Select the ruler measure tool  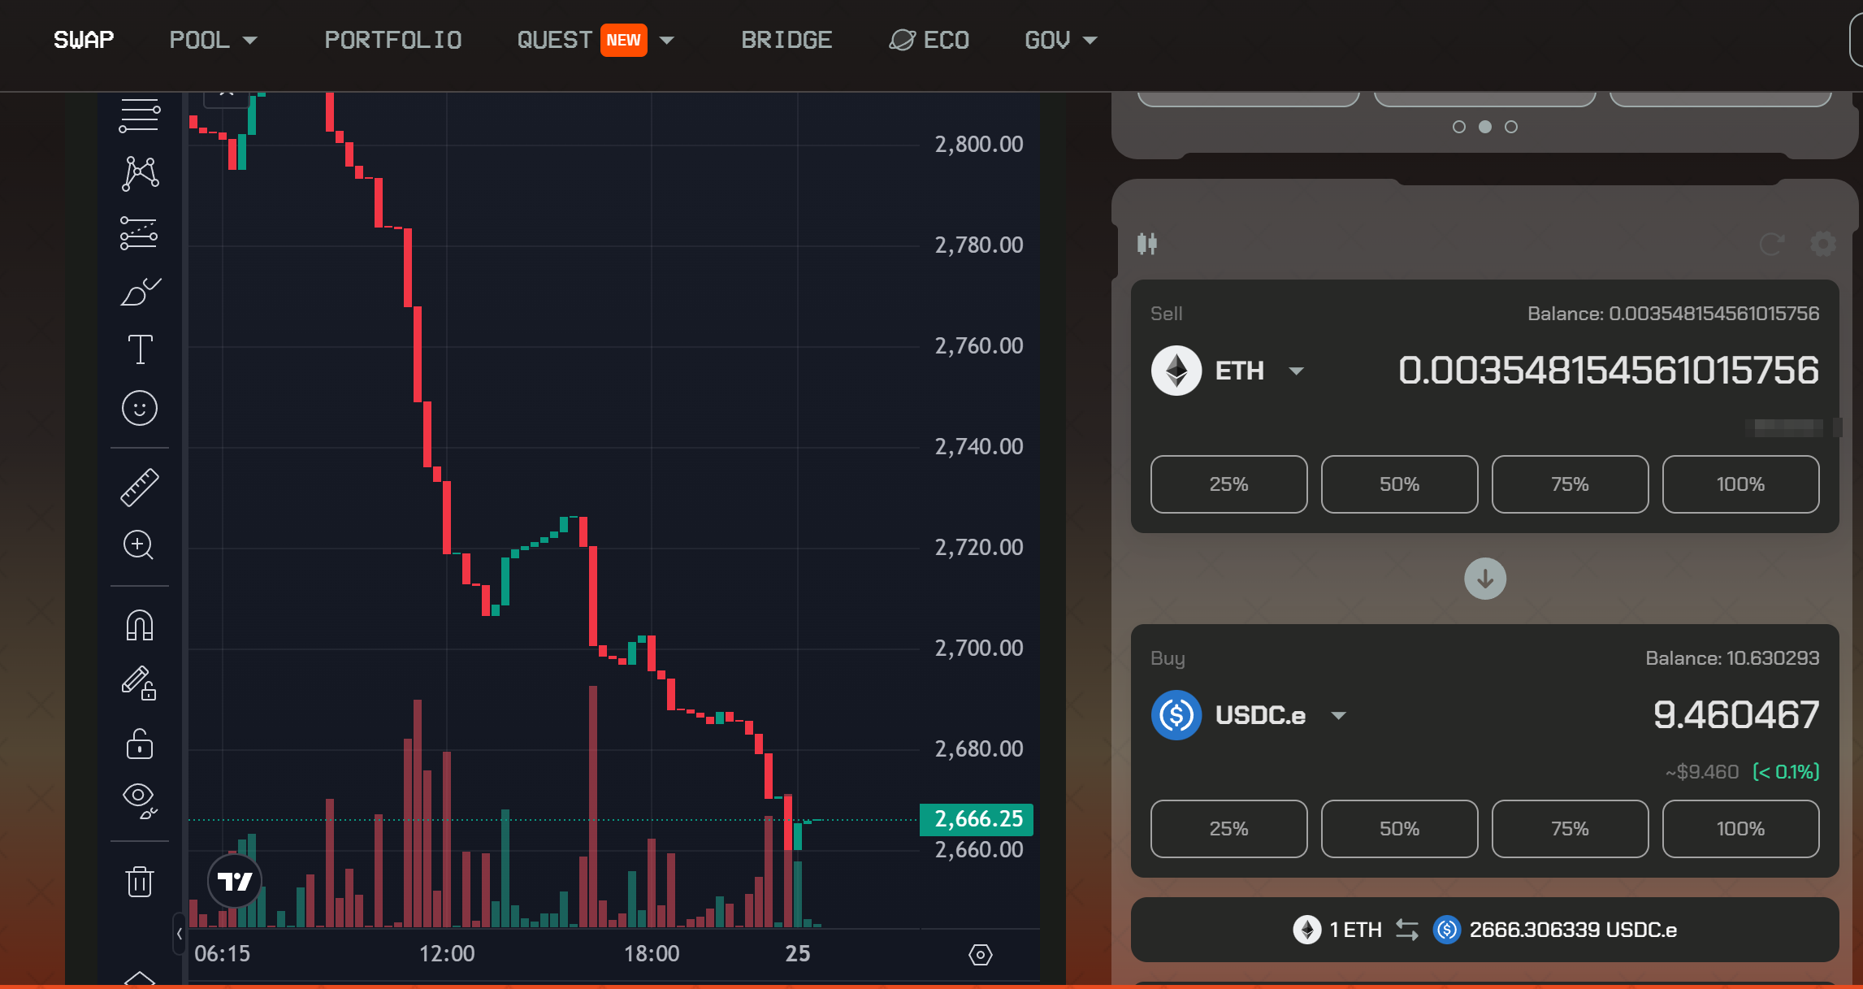click(139, 487)
